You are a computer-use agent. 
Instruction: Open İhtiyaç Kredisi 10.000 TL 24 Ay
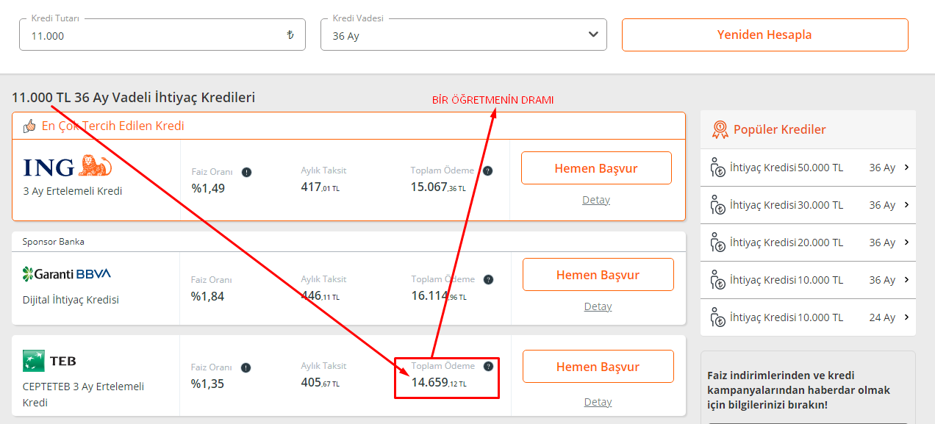809,317
